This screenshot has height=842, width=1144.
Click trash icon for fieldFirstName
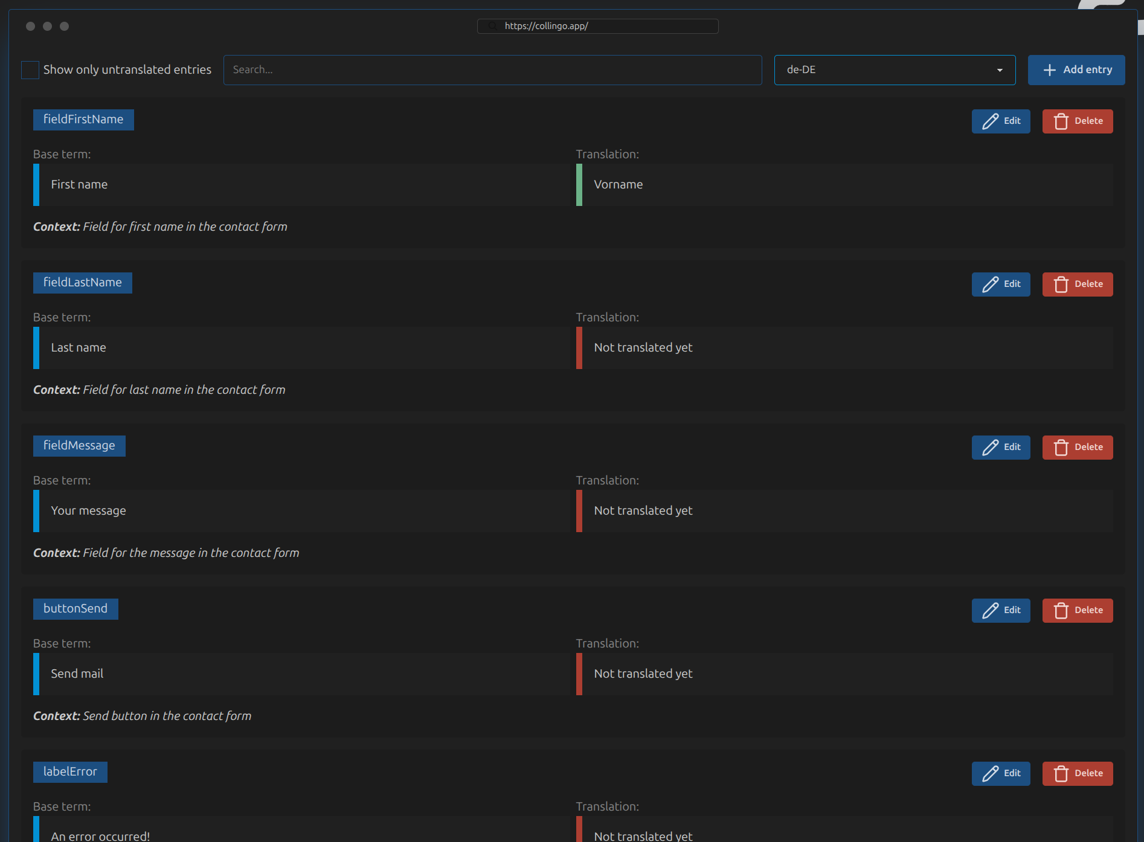(1061, 121)
